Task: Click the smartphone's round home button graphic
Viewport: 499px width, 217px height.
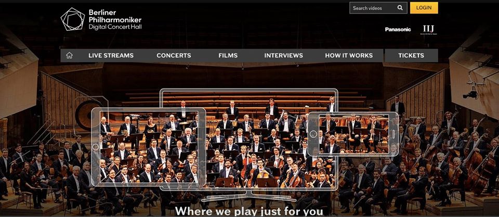Action: [x=313, y=134]
